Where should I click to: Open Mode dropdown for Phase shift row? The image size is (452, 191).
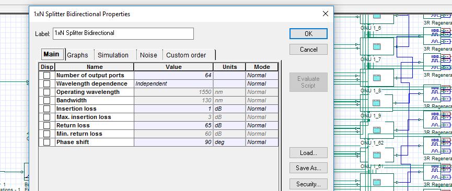[x=262, y=142]
